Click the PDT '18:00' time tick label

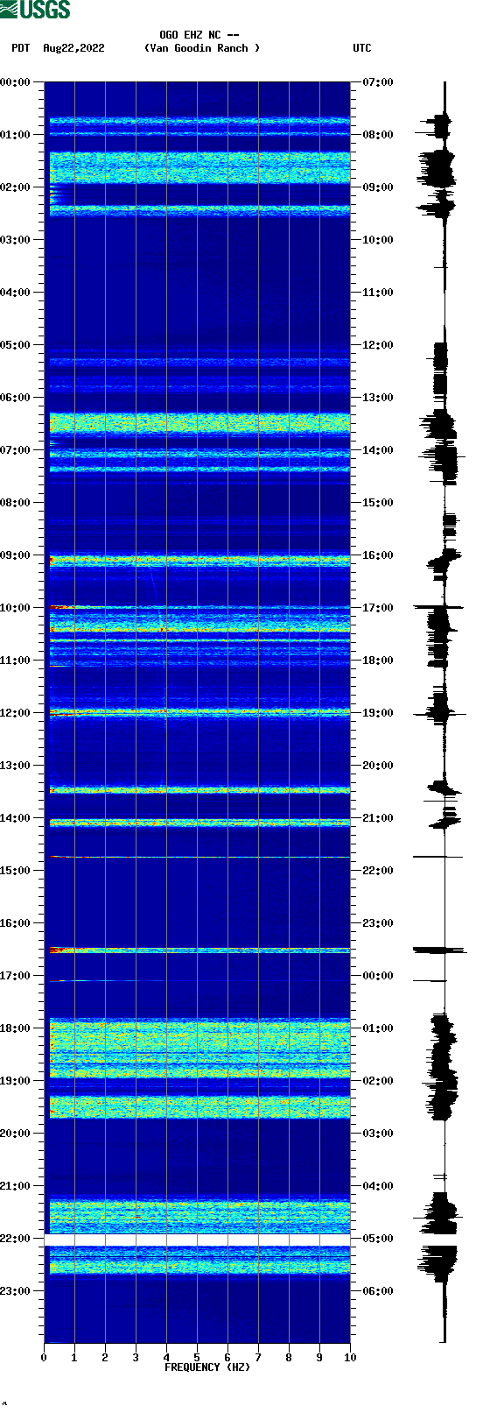16,1028
